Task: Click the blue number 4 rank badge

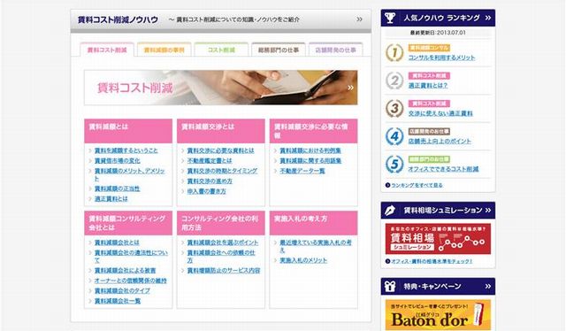Action: pos(394,136)
